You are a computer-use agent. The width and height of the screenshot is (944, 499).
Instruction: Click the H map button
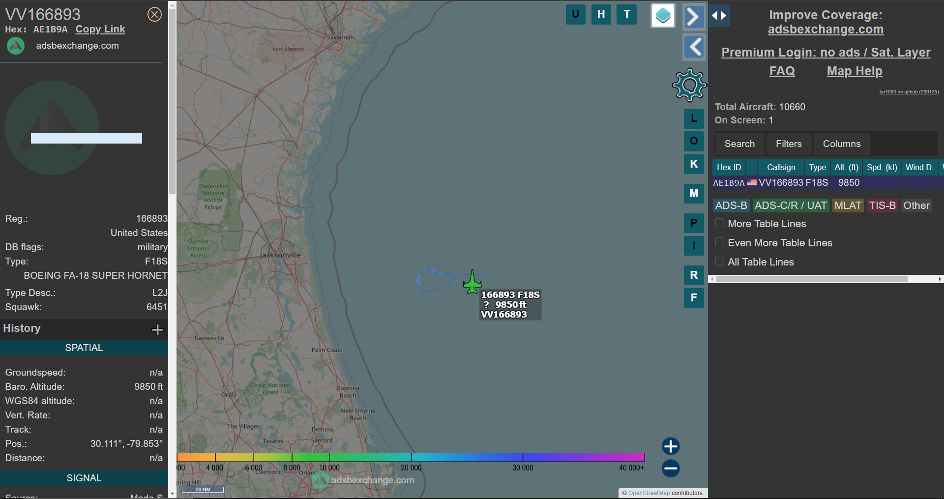coord(601,14)
